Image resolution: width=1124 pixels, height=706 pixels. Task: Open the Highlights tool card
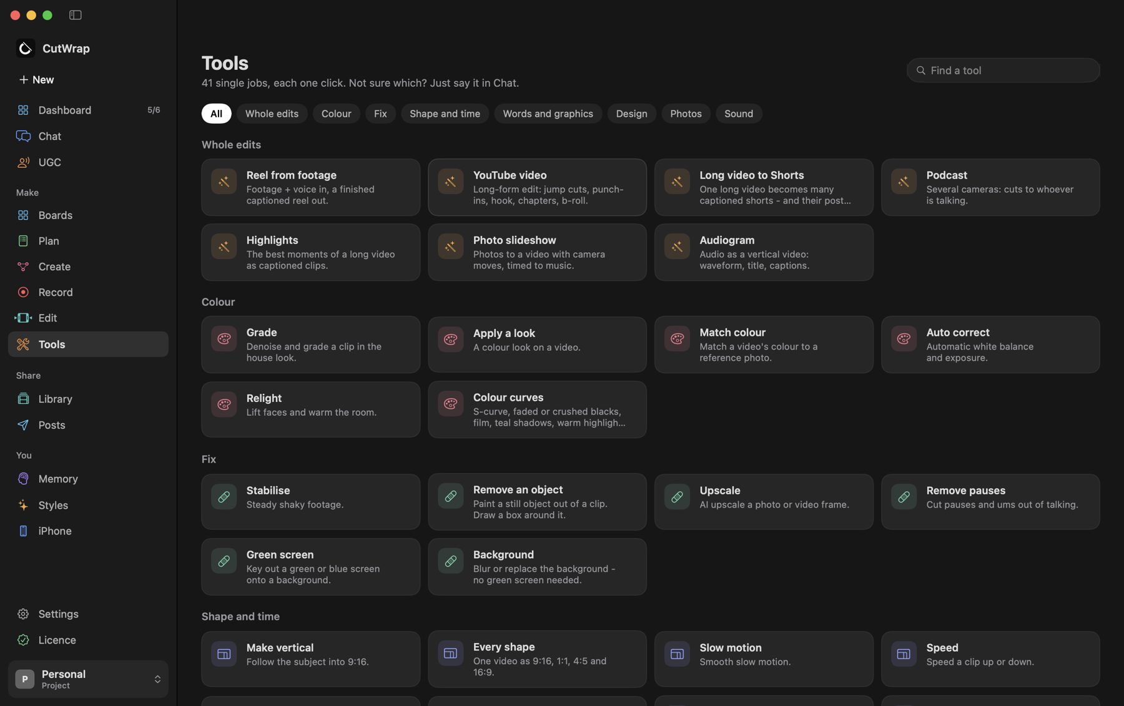310,252
